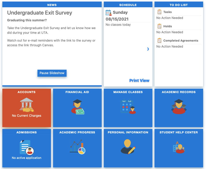Open the Admissions document icon
206x169 pixels.
[27, 147]
